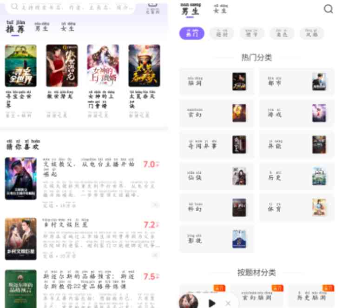
Task: Open the 女神的上门贵婿 book cover
Action: [x=103, y=66]
